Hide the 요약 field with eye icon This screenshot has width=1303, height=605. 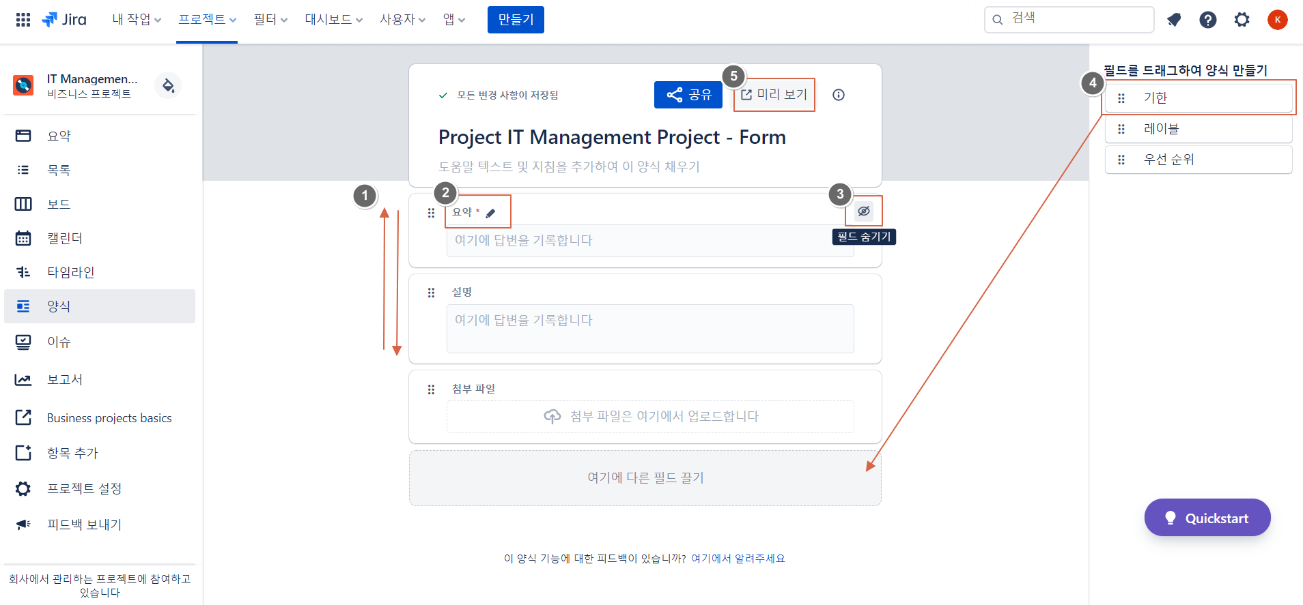[864, 211]
